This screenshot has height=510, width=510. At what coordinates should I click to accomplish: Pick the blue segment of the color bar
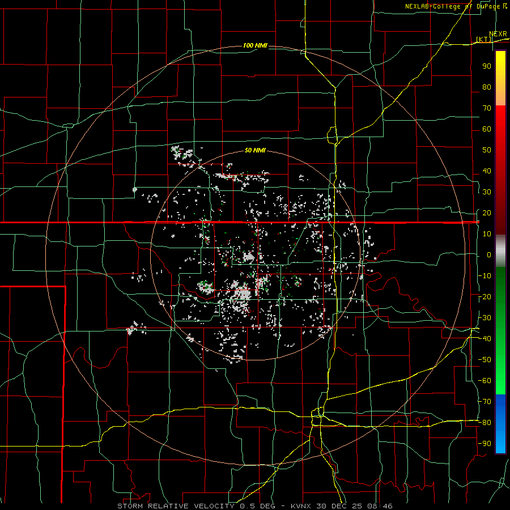[x=500, y=424]
